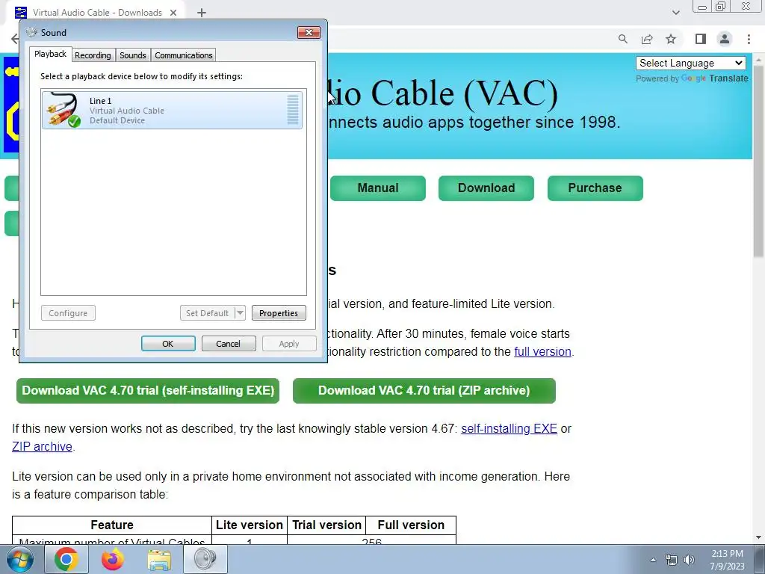Open the network icon in system tray
This screenshot has width=765, height=574.
click(x=672, y=560)
